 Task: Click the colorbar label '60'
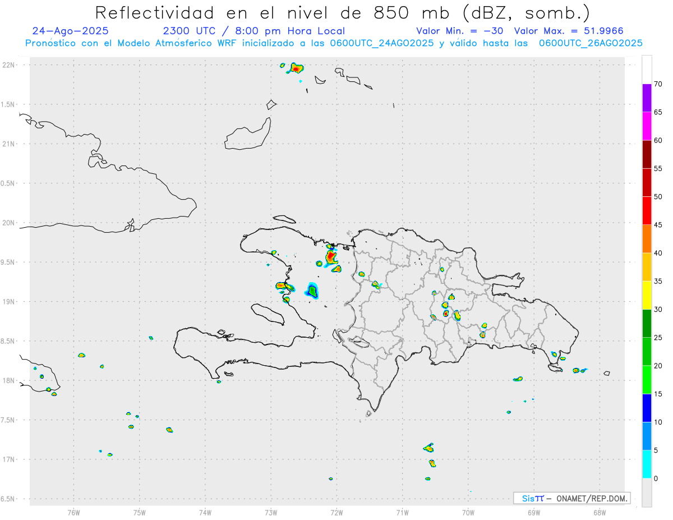click(658, 140)
